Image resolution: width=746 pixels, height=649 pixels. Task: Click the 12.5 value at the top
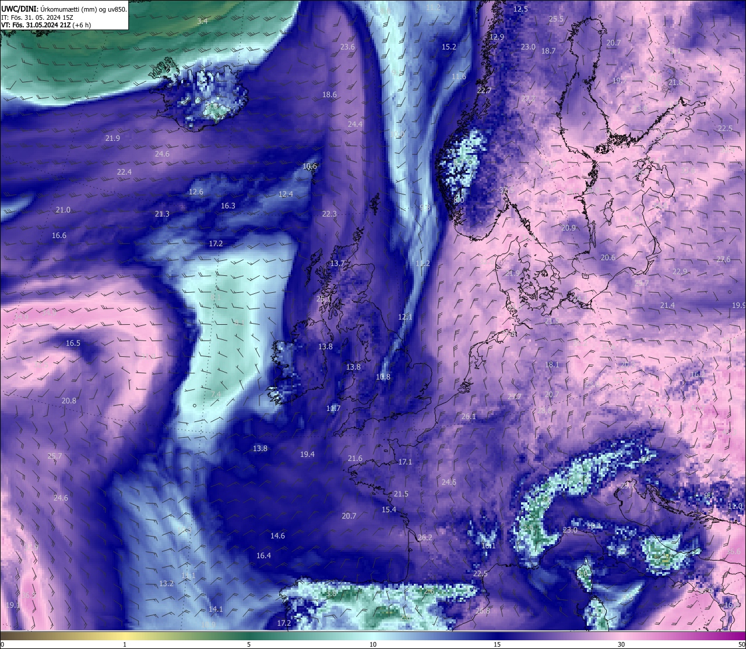[x=520, y=9]
